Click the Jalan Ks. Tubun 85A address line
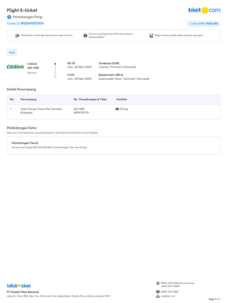Screen dimensions: 227x303 click(x=59, y=296)
